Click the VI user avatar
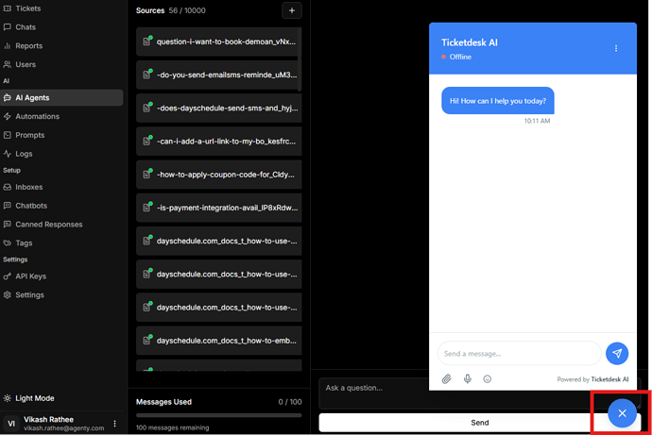Viewport: 652px width, 435px height. pos(11,424)
